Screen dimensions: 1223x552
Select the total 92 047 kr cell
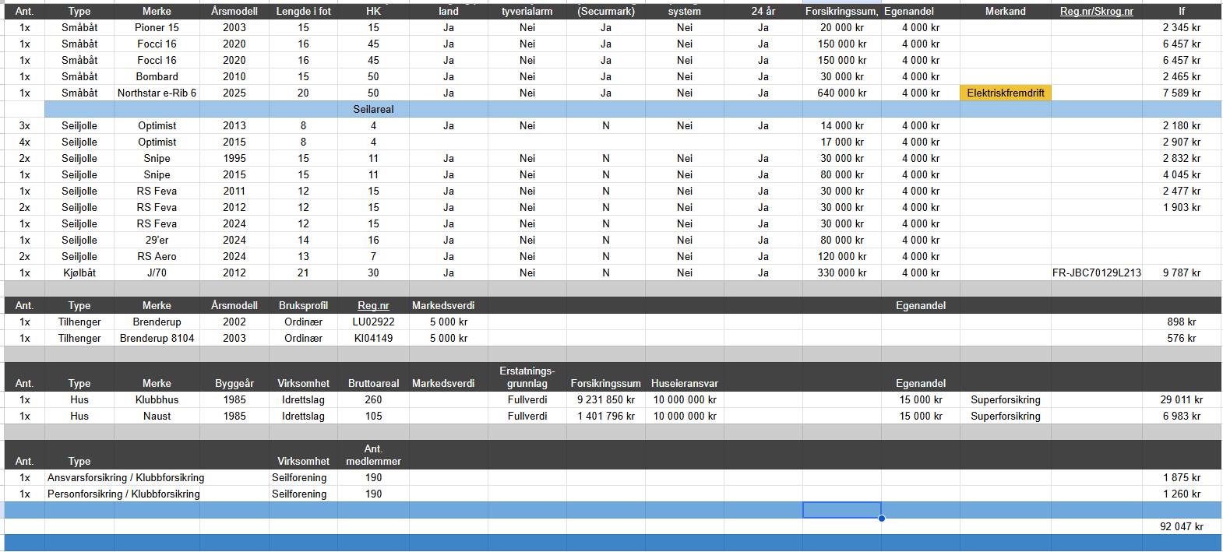point(1181,526)
